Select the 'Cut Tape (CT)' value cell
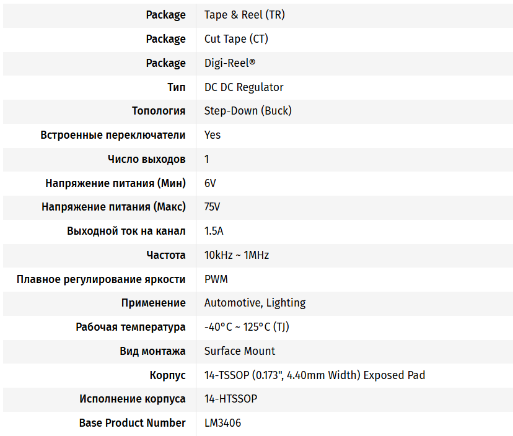This screenshot has width=513, height=436. [x=236, y=39]
